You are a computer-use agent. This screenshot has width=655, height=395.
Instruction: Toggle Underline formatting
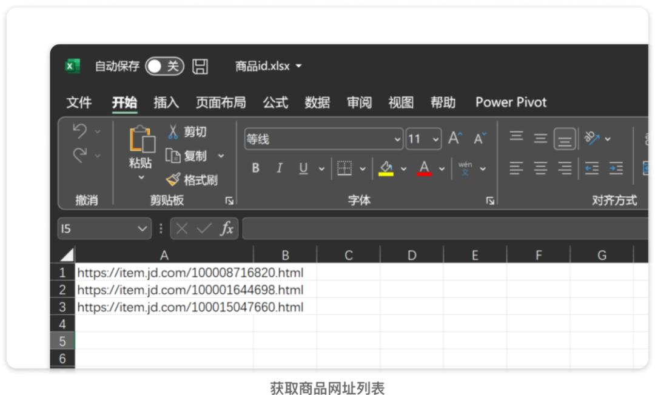(303, 168)
